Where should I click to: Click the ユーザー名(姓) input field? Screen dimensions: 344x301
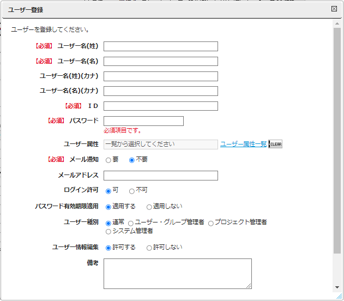[161, 46]
